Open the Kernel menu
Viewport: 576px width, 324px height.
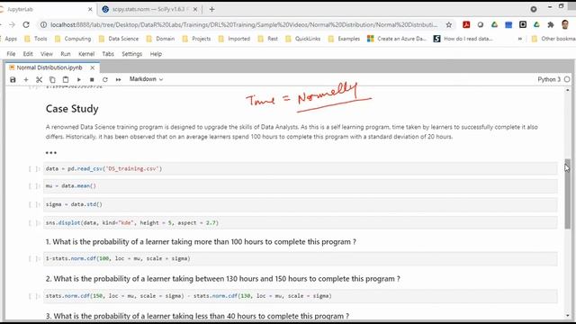pos(86,54)
